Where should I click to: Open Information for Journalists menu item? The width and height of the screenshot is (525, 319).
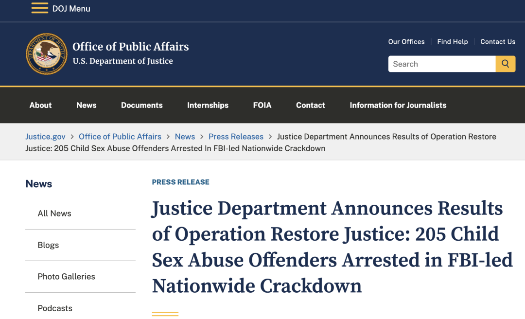(x=398, y=105)
